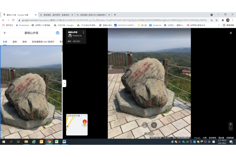
Task: Select the 森林 photo tab
Action: (24, 42)
